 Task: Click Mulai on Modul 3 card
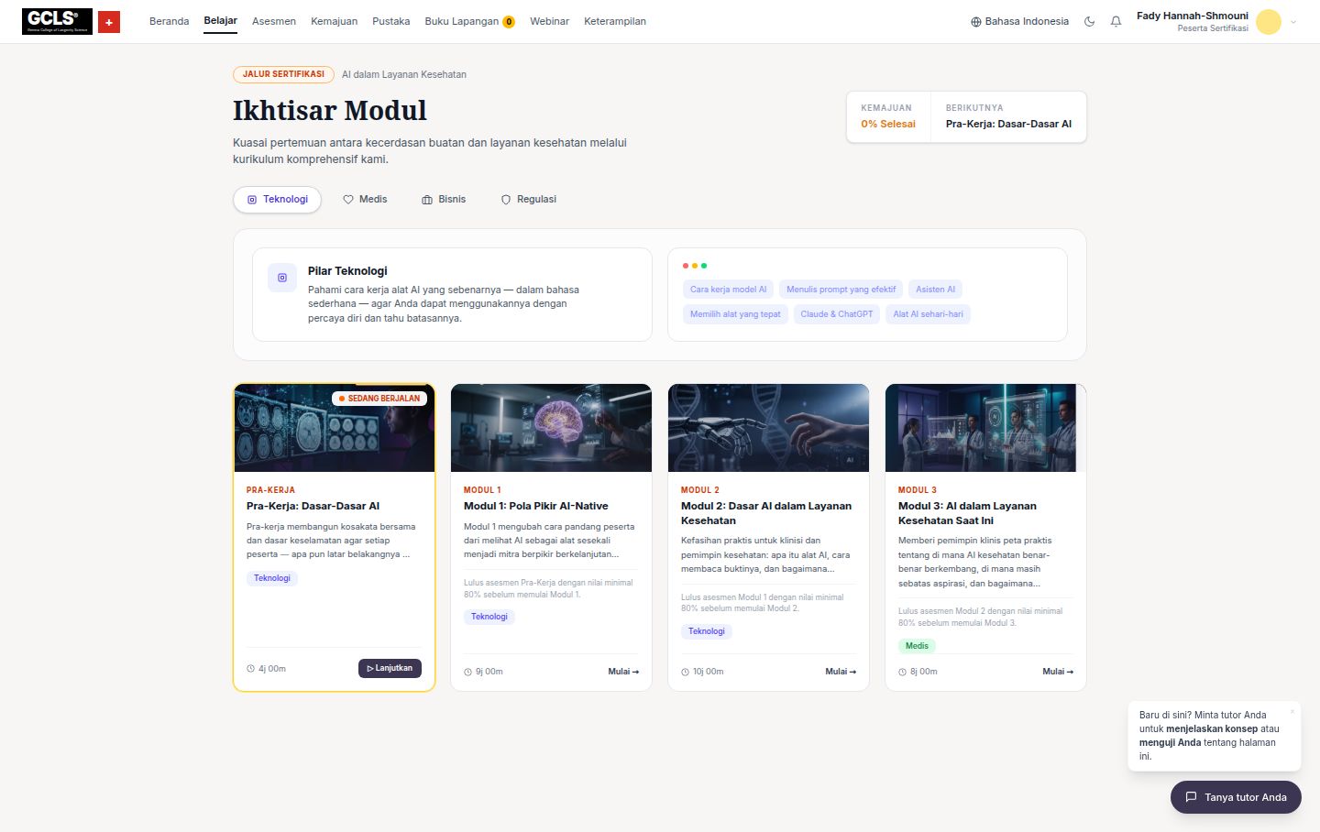(x=1058, y=672)
